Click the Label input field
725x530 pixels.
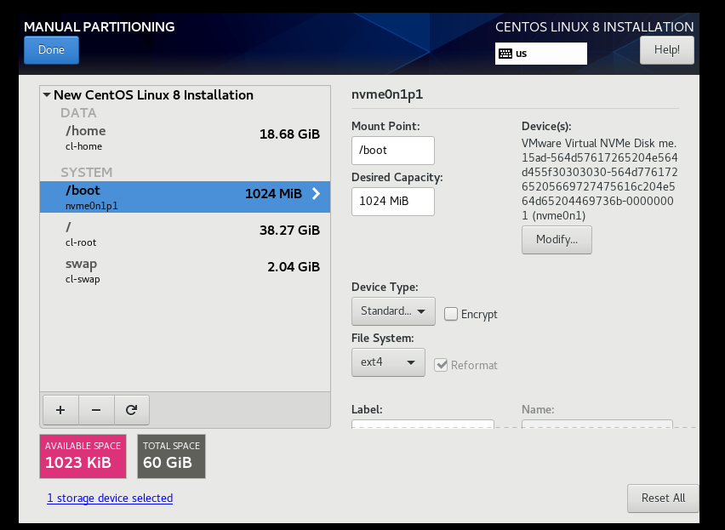tap(423, 425)
